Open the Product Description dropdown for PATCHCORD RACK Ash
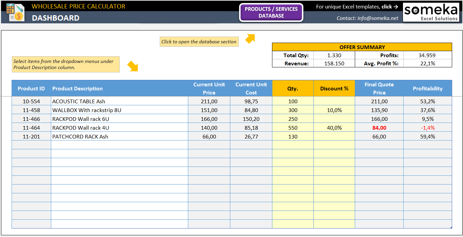 click(x=119, y=136)
